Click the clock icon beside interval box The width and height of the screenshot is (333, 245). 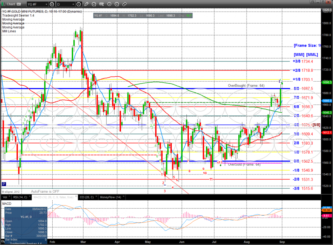78,4
